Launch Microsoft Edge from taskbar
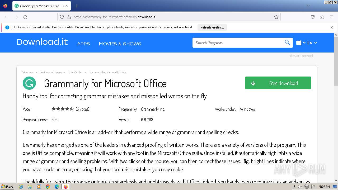 tap(57, 187)
